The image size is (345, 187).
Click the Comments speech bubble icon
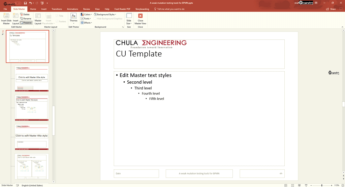tap(341, 9)
